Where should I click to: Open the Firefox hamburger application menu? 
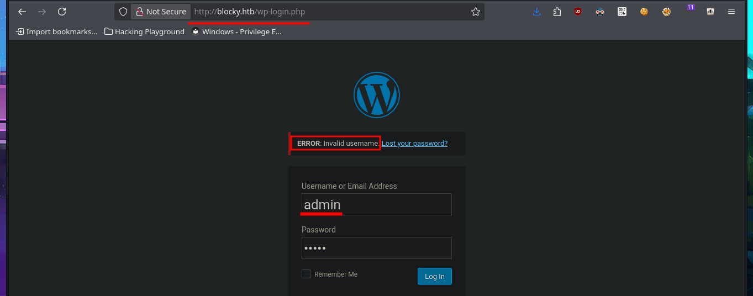click(731, 12)
